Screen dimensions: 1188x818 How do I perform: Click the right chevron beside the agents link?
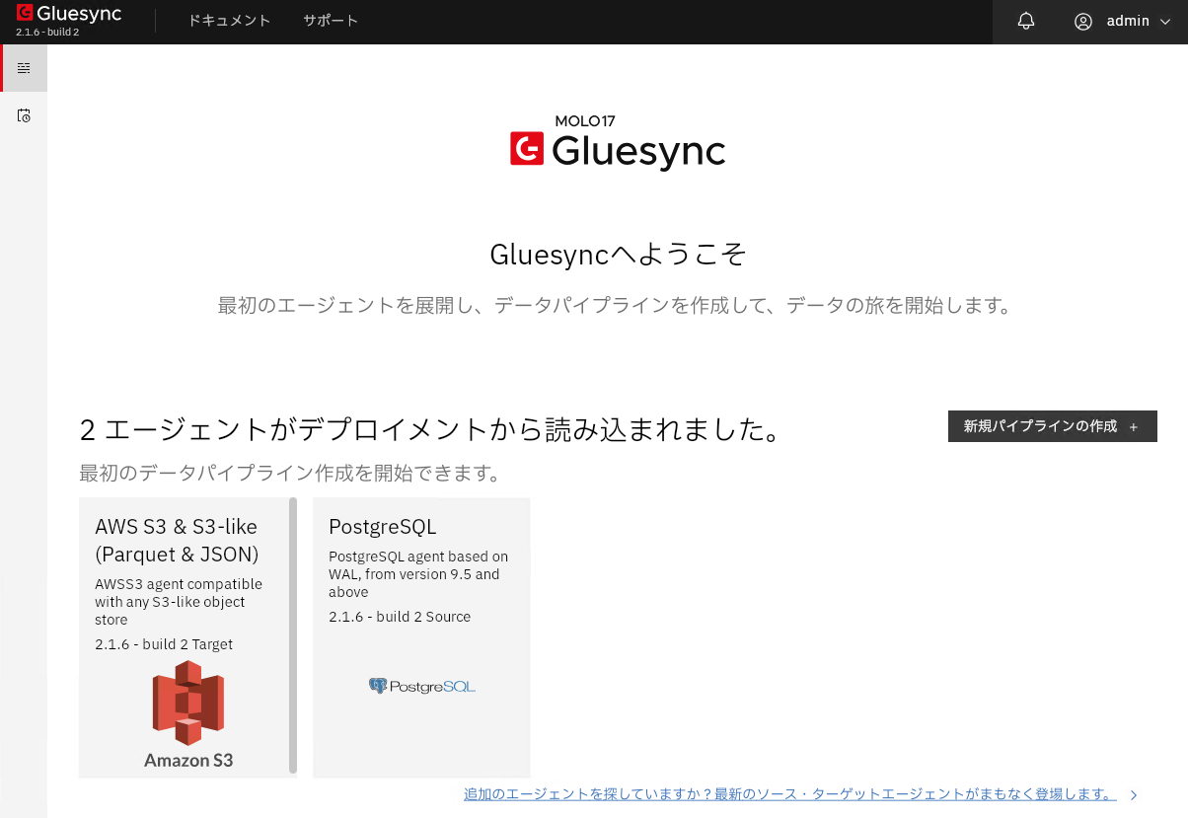[x=1134, y=794]
